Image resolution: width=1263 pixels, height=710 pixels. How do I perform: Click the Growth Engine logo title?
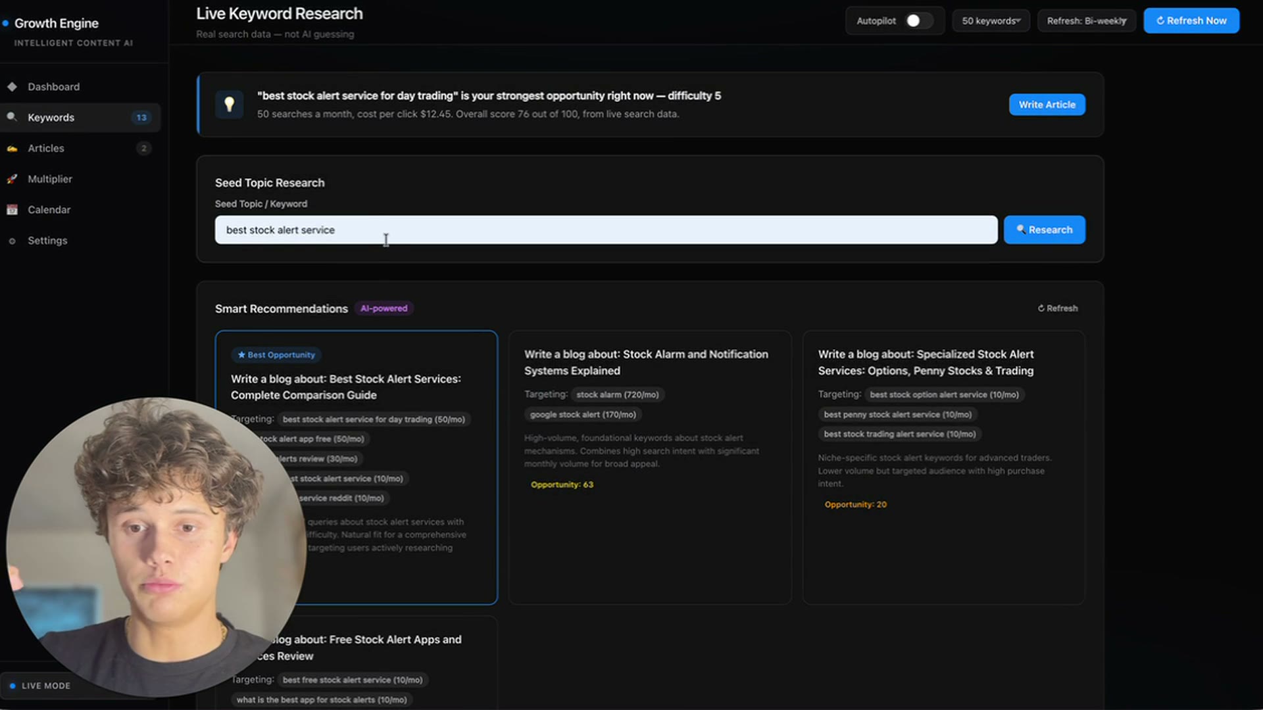coord(57,24)
